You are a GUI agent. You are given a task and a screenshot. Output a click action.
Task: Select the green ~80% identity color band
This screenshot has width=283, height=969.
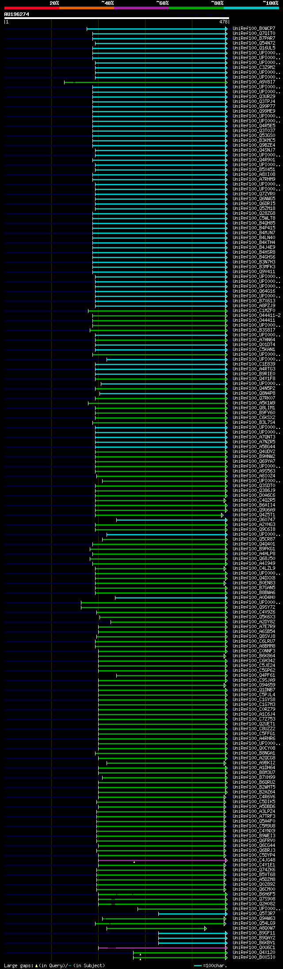196,8
